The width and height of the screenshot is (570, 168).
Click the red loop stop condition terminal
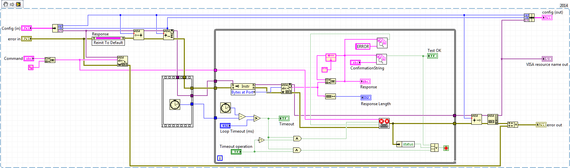tap(446, 148)
